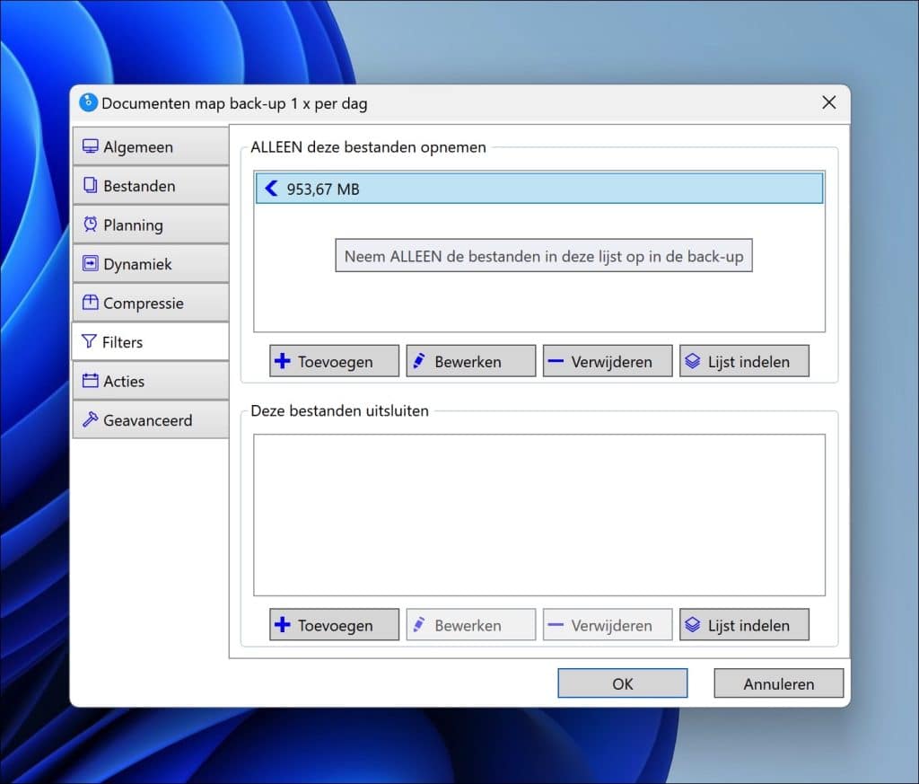This screenshot has width=919, height=784.
Task: Click Toevoegen in the ALLEEN opnemen section
Action: pos(334,361)
